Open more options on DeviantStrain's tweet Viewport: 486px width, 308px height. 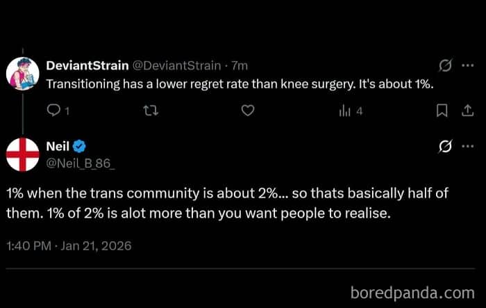[467, 67]
